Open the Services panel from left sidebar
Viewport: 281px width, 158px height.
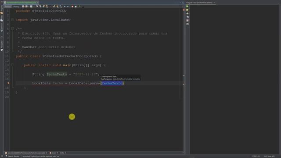click(x=2, y=27)
